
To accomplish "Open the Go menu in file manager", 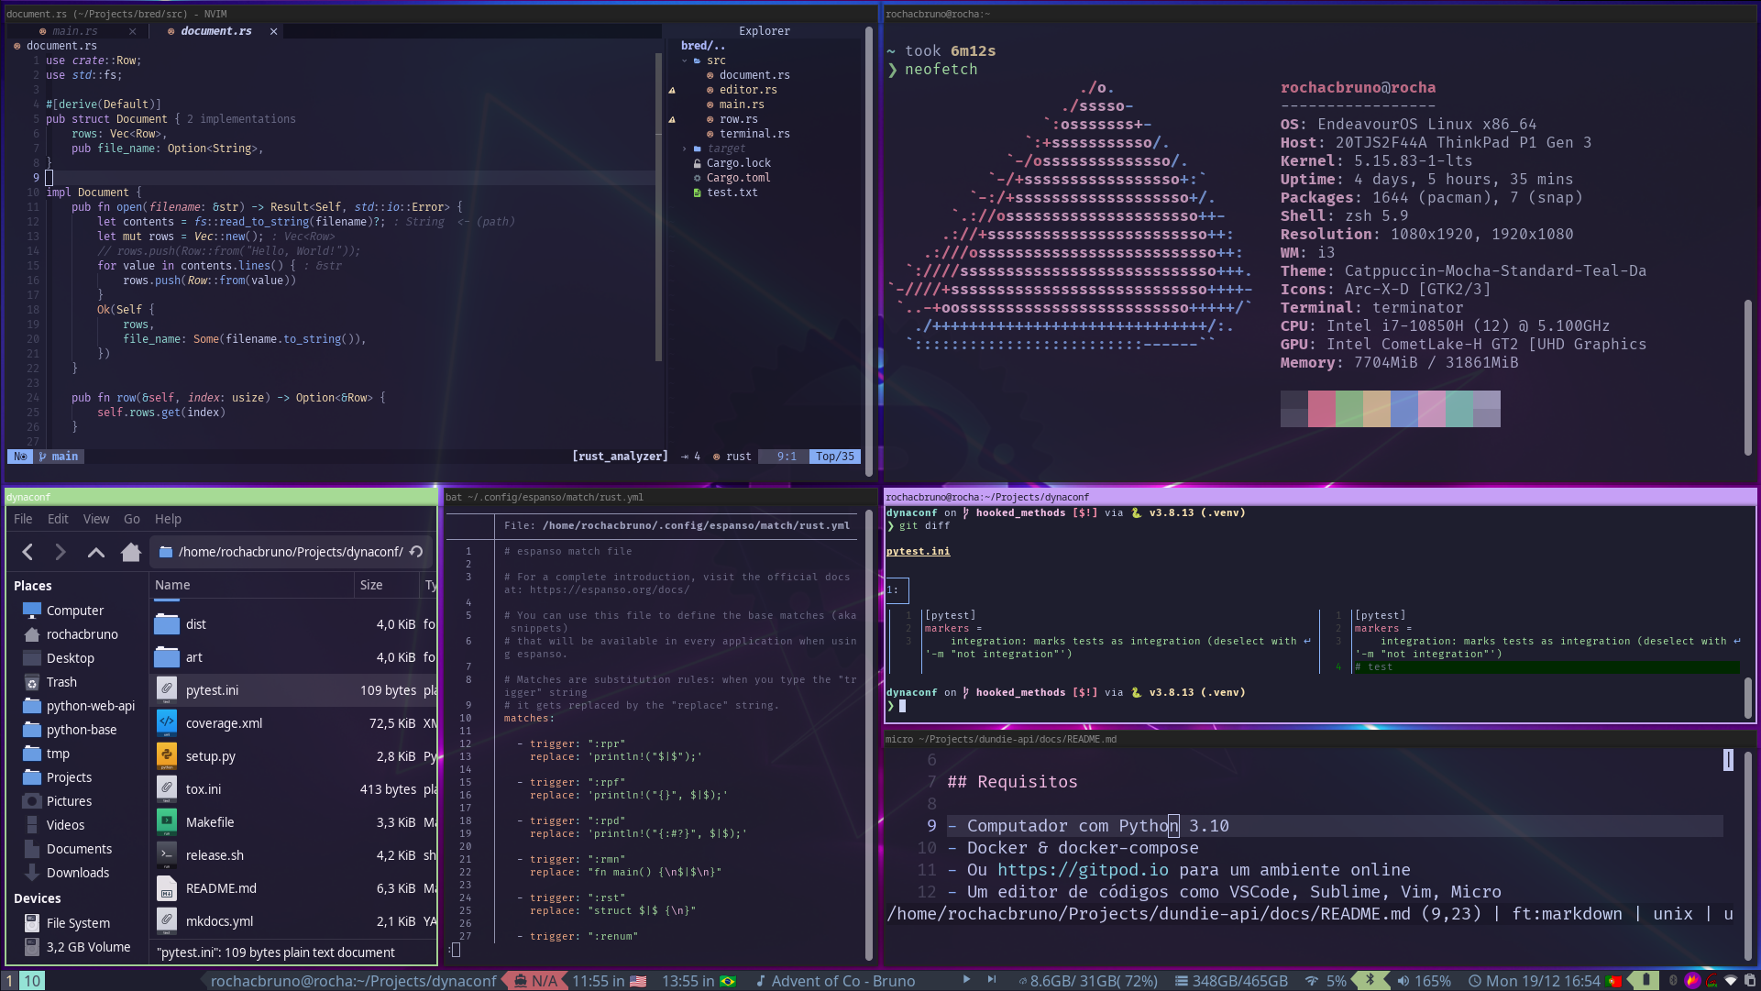I will pos(131,519).
